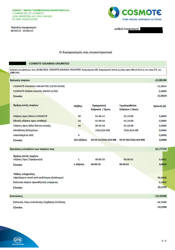The width and height of the screenshot is (175, 250).
Task: Click row label 'Κλήσεις Προς Τηλεφωνητή'
Action: [28, 159]
